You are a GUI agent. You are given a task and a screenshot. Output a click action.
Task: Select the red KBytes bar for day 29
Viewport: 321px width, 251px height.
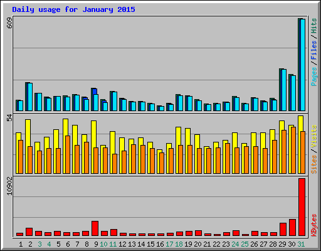(x=283, y=230)
